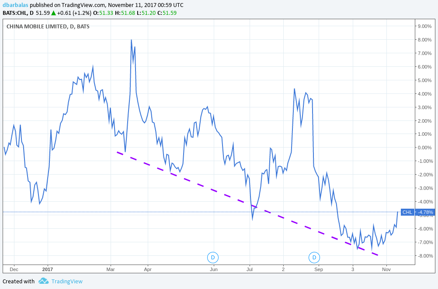The image size is (438, 289).
Task: Click the positive 6.00% axis label
Action: click(x=424, y=67)
